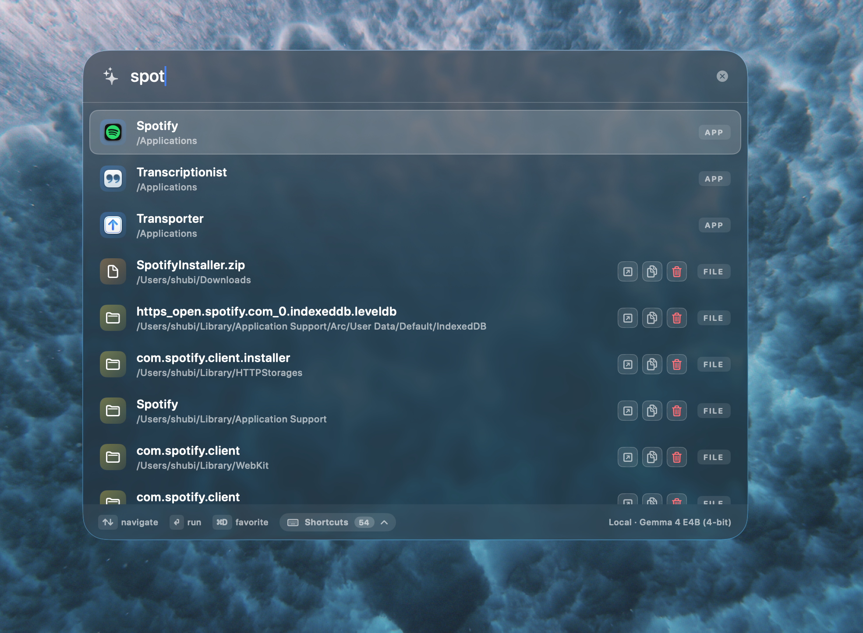This screenshot has height=633, width=863.
Task: Click the 54 shortcuts count badge
Action: pyautogui.click(x=364, y=522)
